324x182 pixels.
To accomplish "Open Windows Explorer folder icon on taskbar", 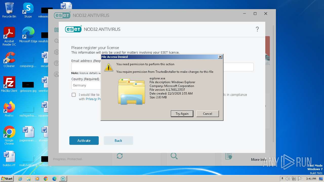I will click(x=29, y=179).
